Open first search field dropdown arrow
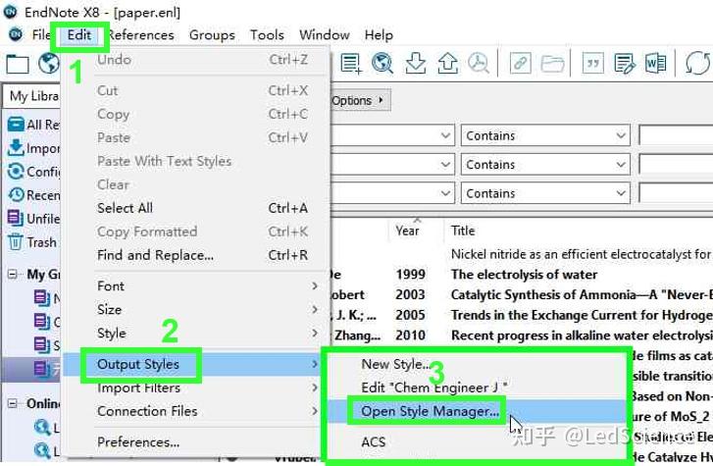The width and height of the screenshot is (713, 466). pos(445,135)
